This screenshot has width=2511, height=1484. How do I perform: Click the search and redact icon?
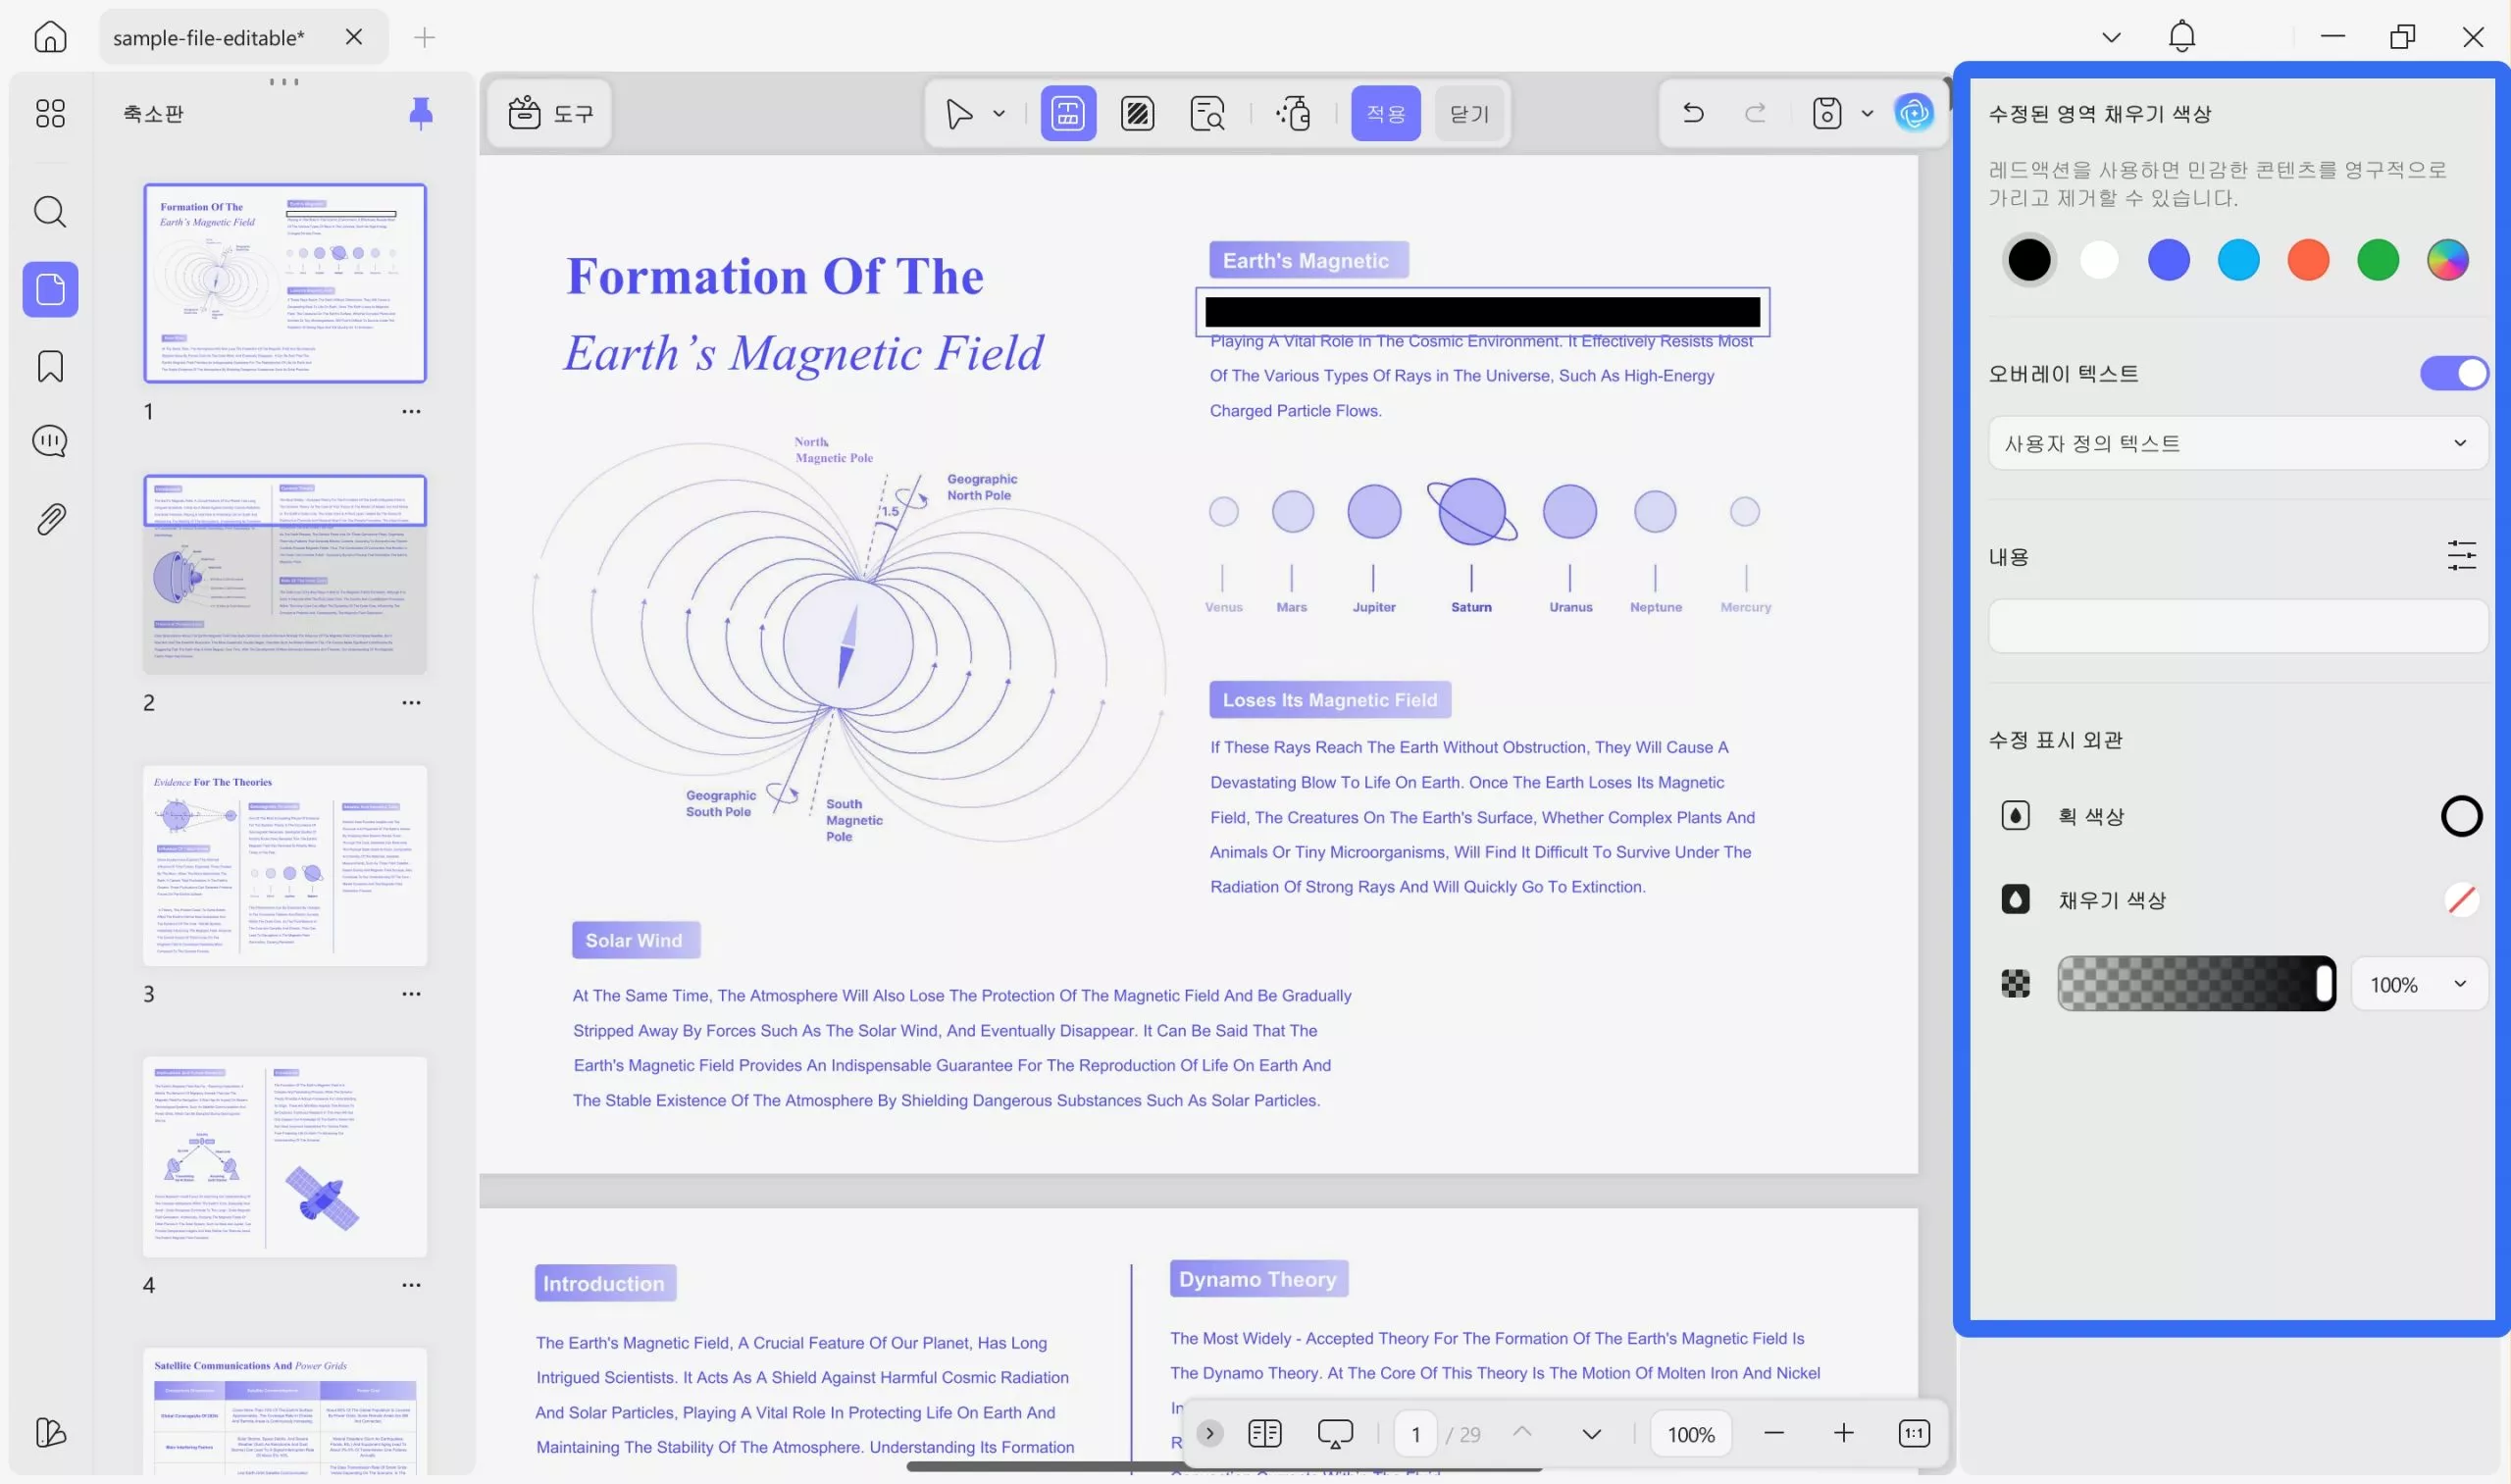[x=1207, y=113]
